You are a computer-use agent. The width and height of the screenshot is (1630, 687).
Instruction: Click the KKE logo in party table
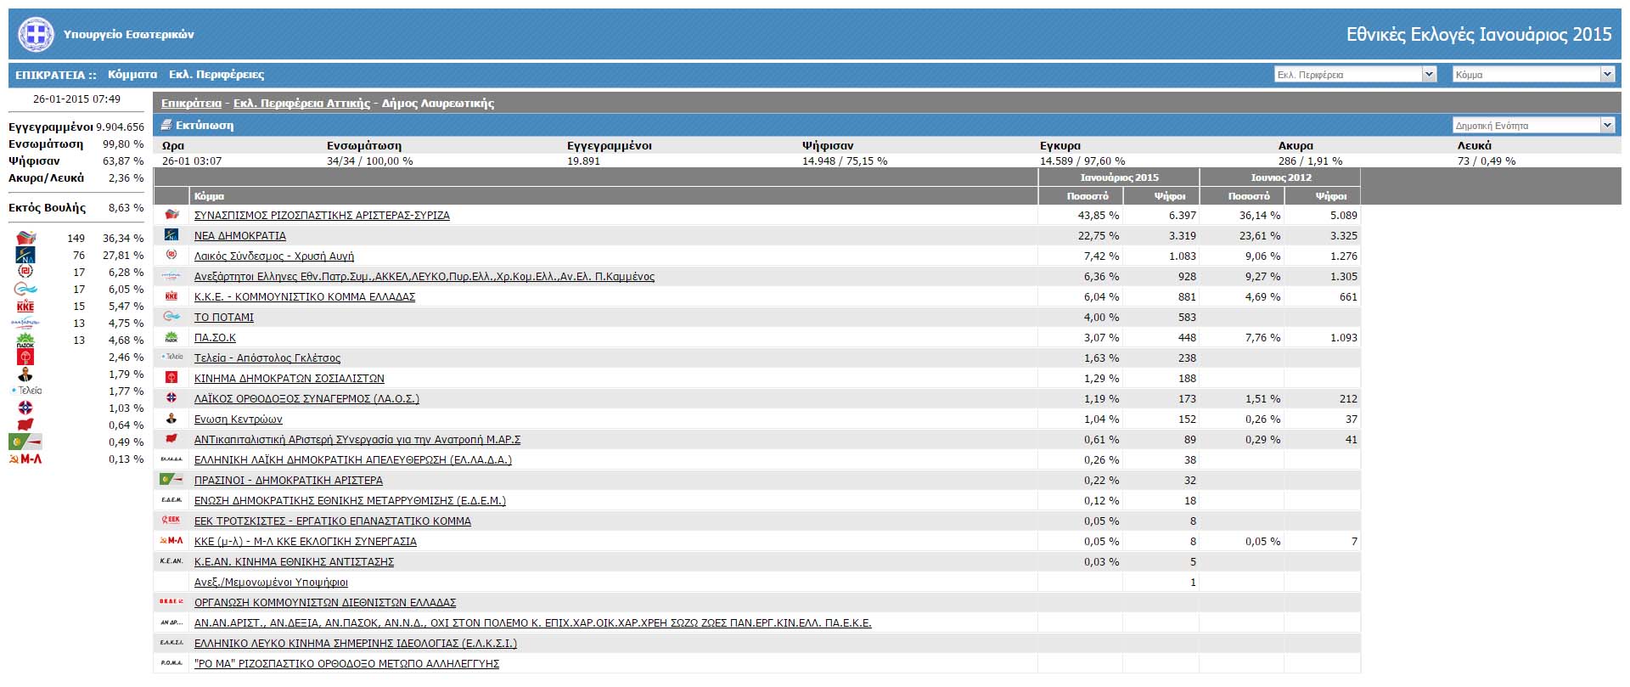pyautogui.click(x=171, y=296)
